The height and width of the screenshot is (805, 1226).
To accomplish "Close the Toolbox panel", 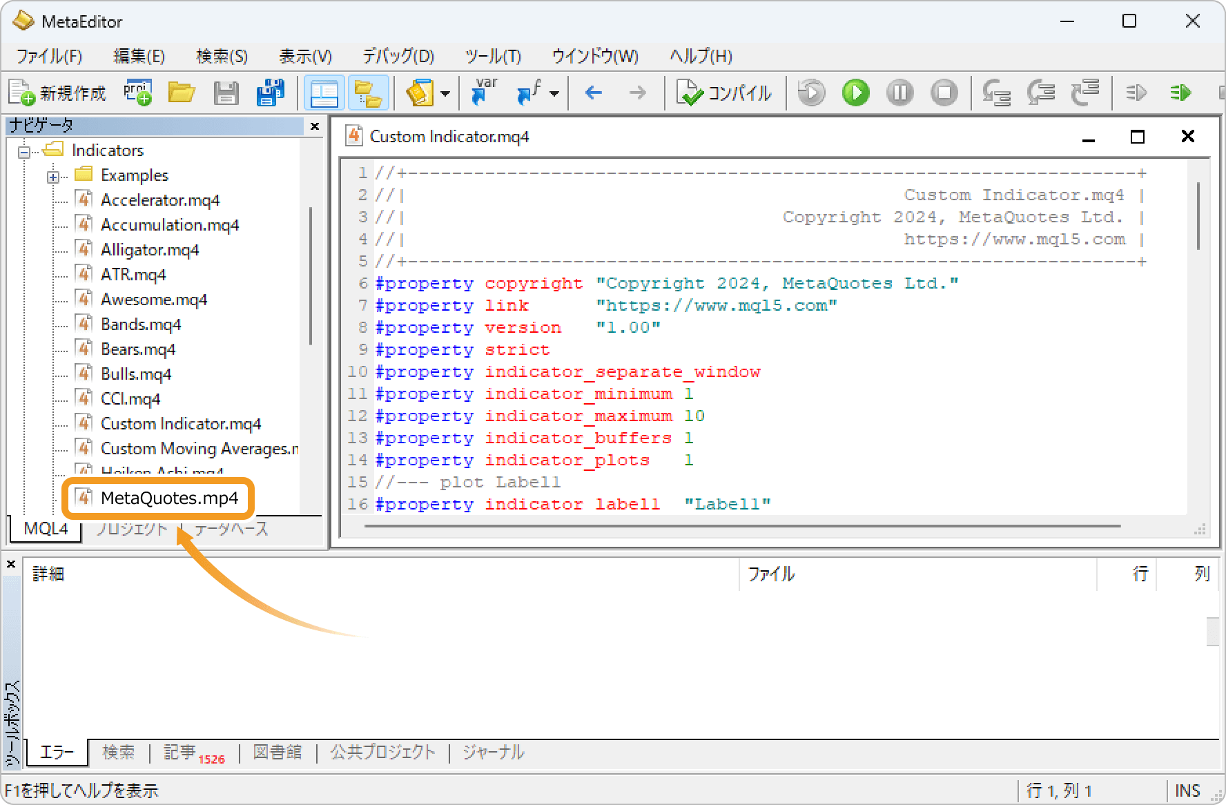I will [x=11, y=564].
